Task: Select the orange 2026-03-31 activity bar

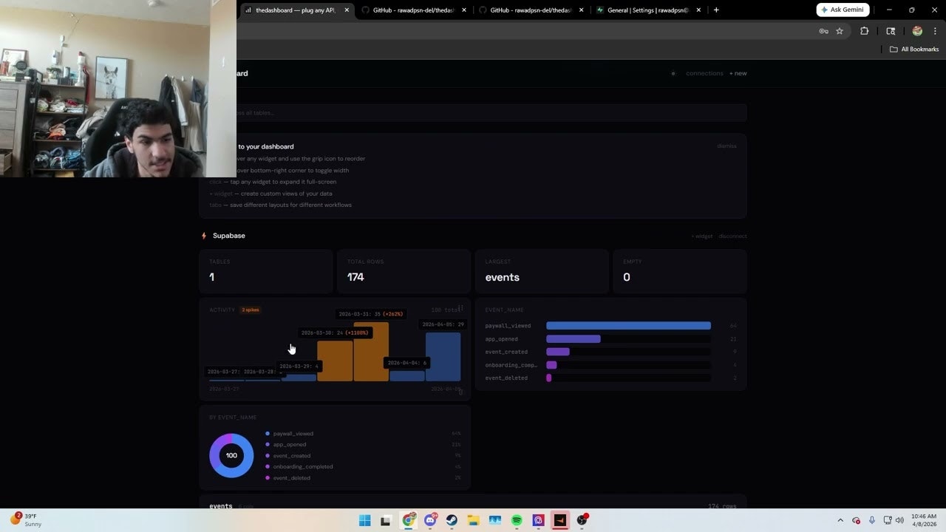Action: tap(371, 352)
